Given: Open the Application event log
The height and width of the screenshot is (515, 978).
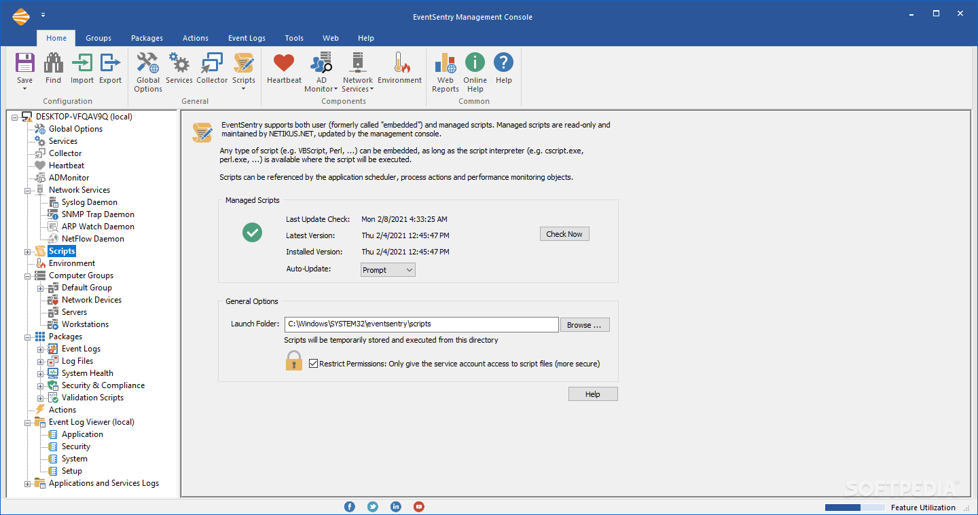Looking at the screenshot, I should coord(82,434).
